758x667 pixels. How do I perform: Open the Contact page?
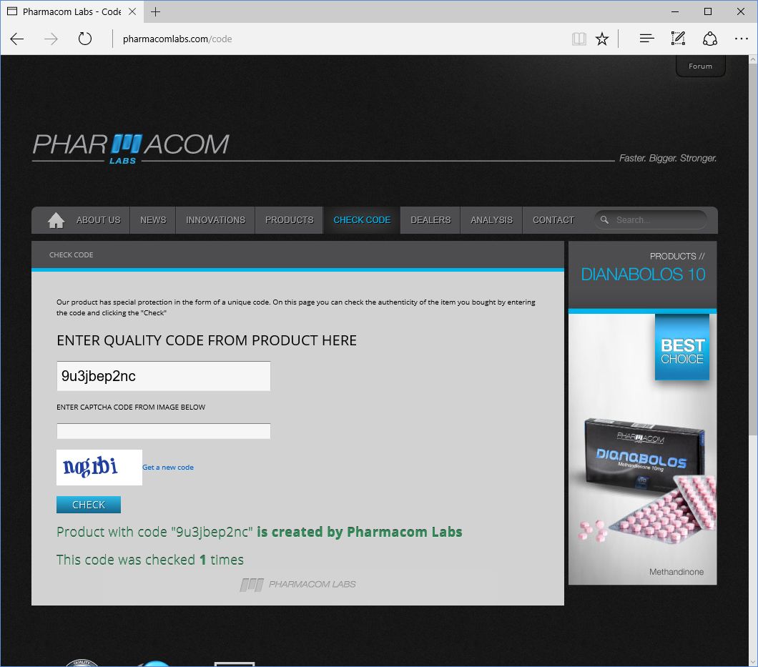(x=553, y=220)
